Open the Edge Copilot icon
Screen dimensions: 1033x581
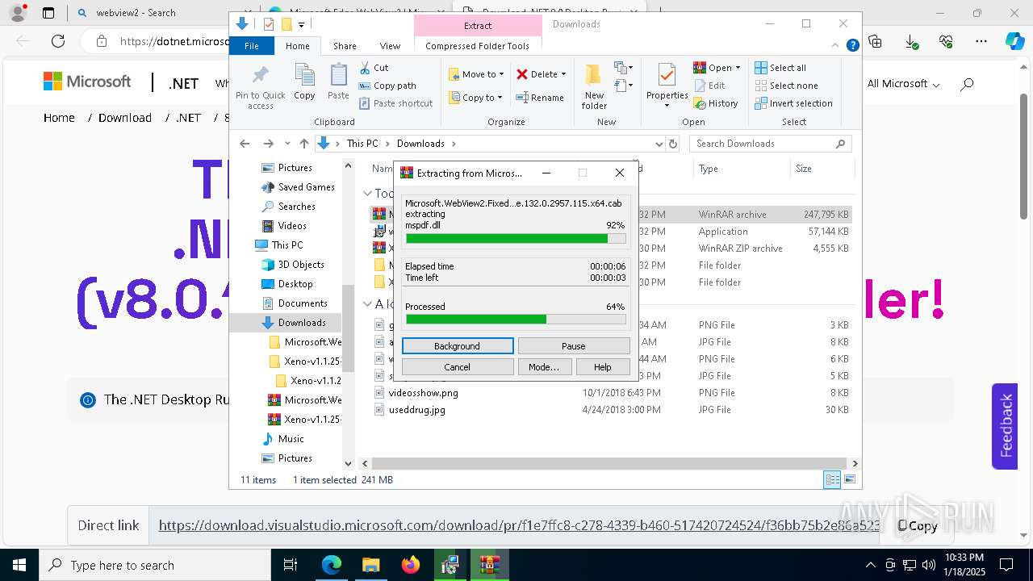(1014, 41)
